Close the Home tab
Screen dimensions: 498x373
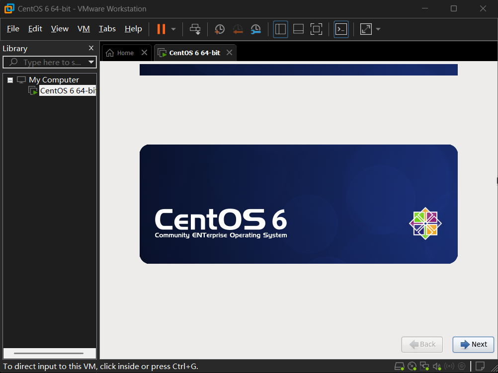(x=144, y=52)
